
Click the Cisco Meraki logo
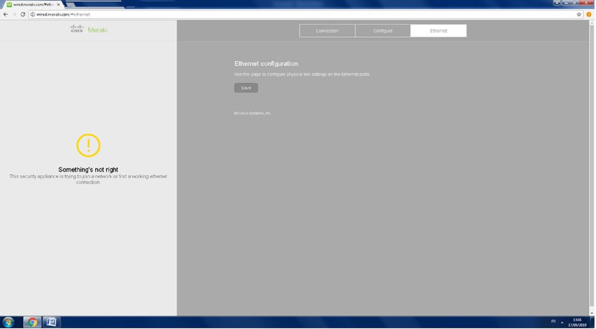pos(88,29)
